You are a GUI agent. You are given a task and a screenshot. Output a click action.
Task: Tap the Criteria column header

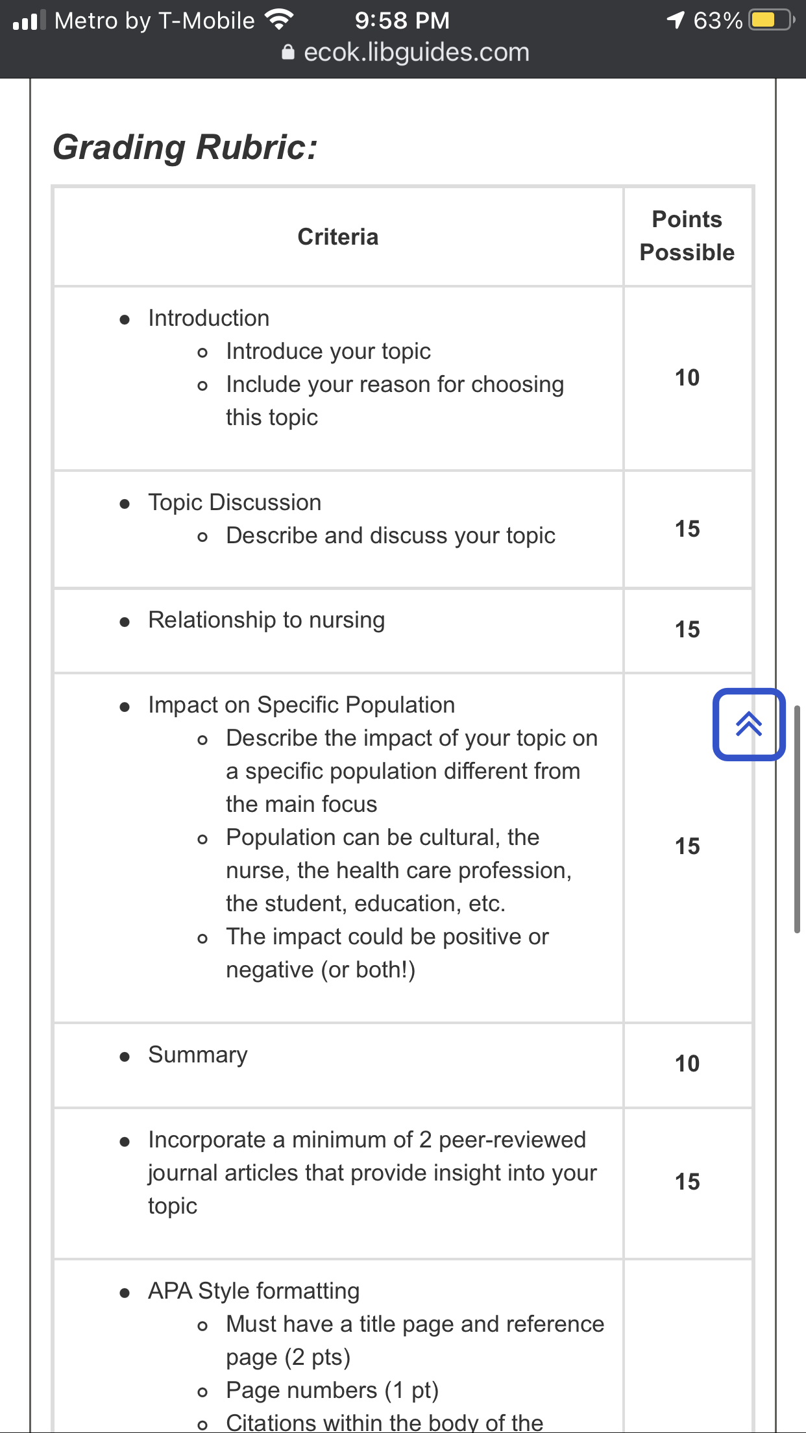click(338, 237)
